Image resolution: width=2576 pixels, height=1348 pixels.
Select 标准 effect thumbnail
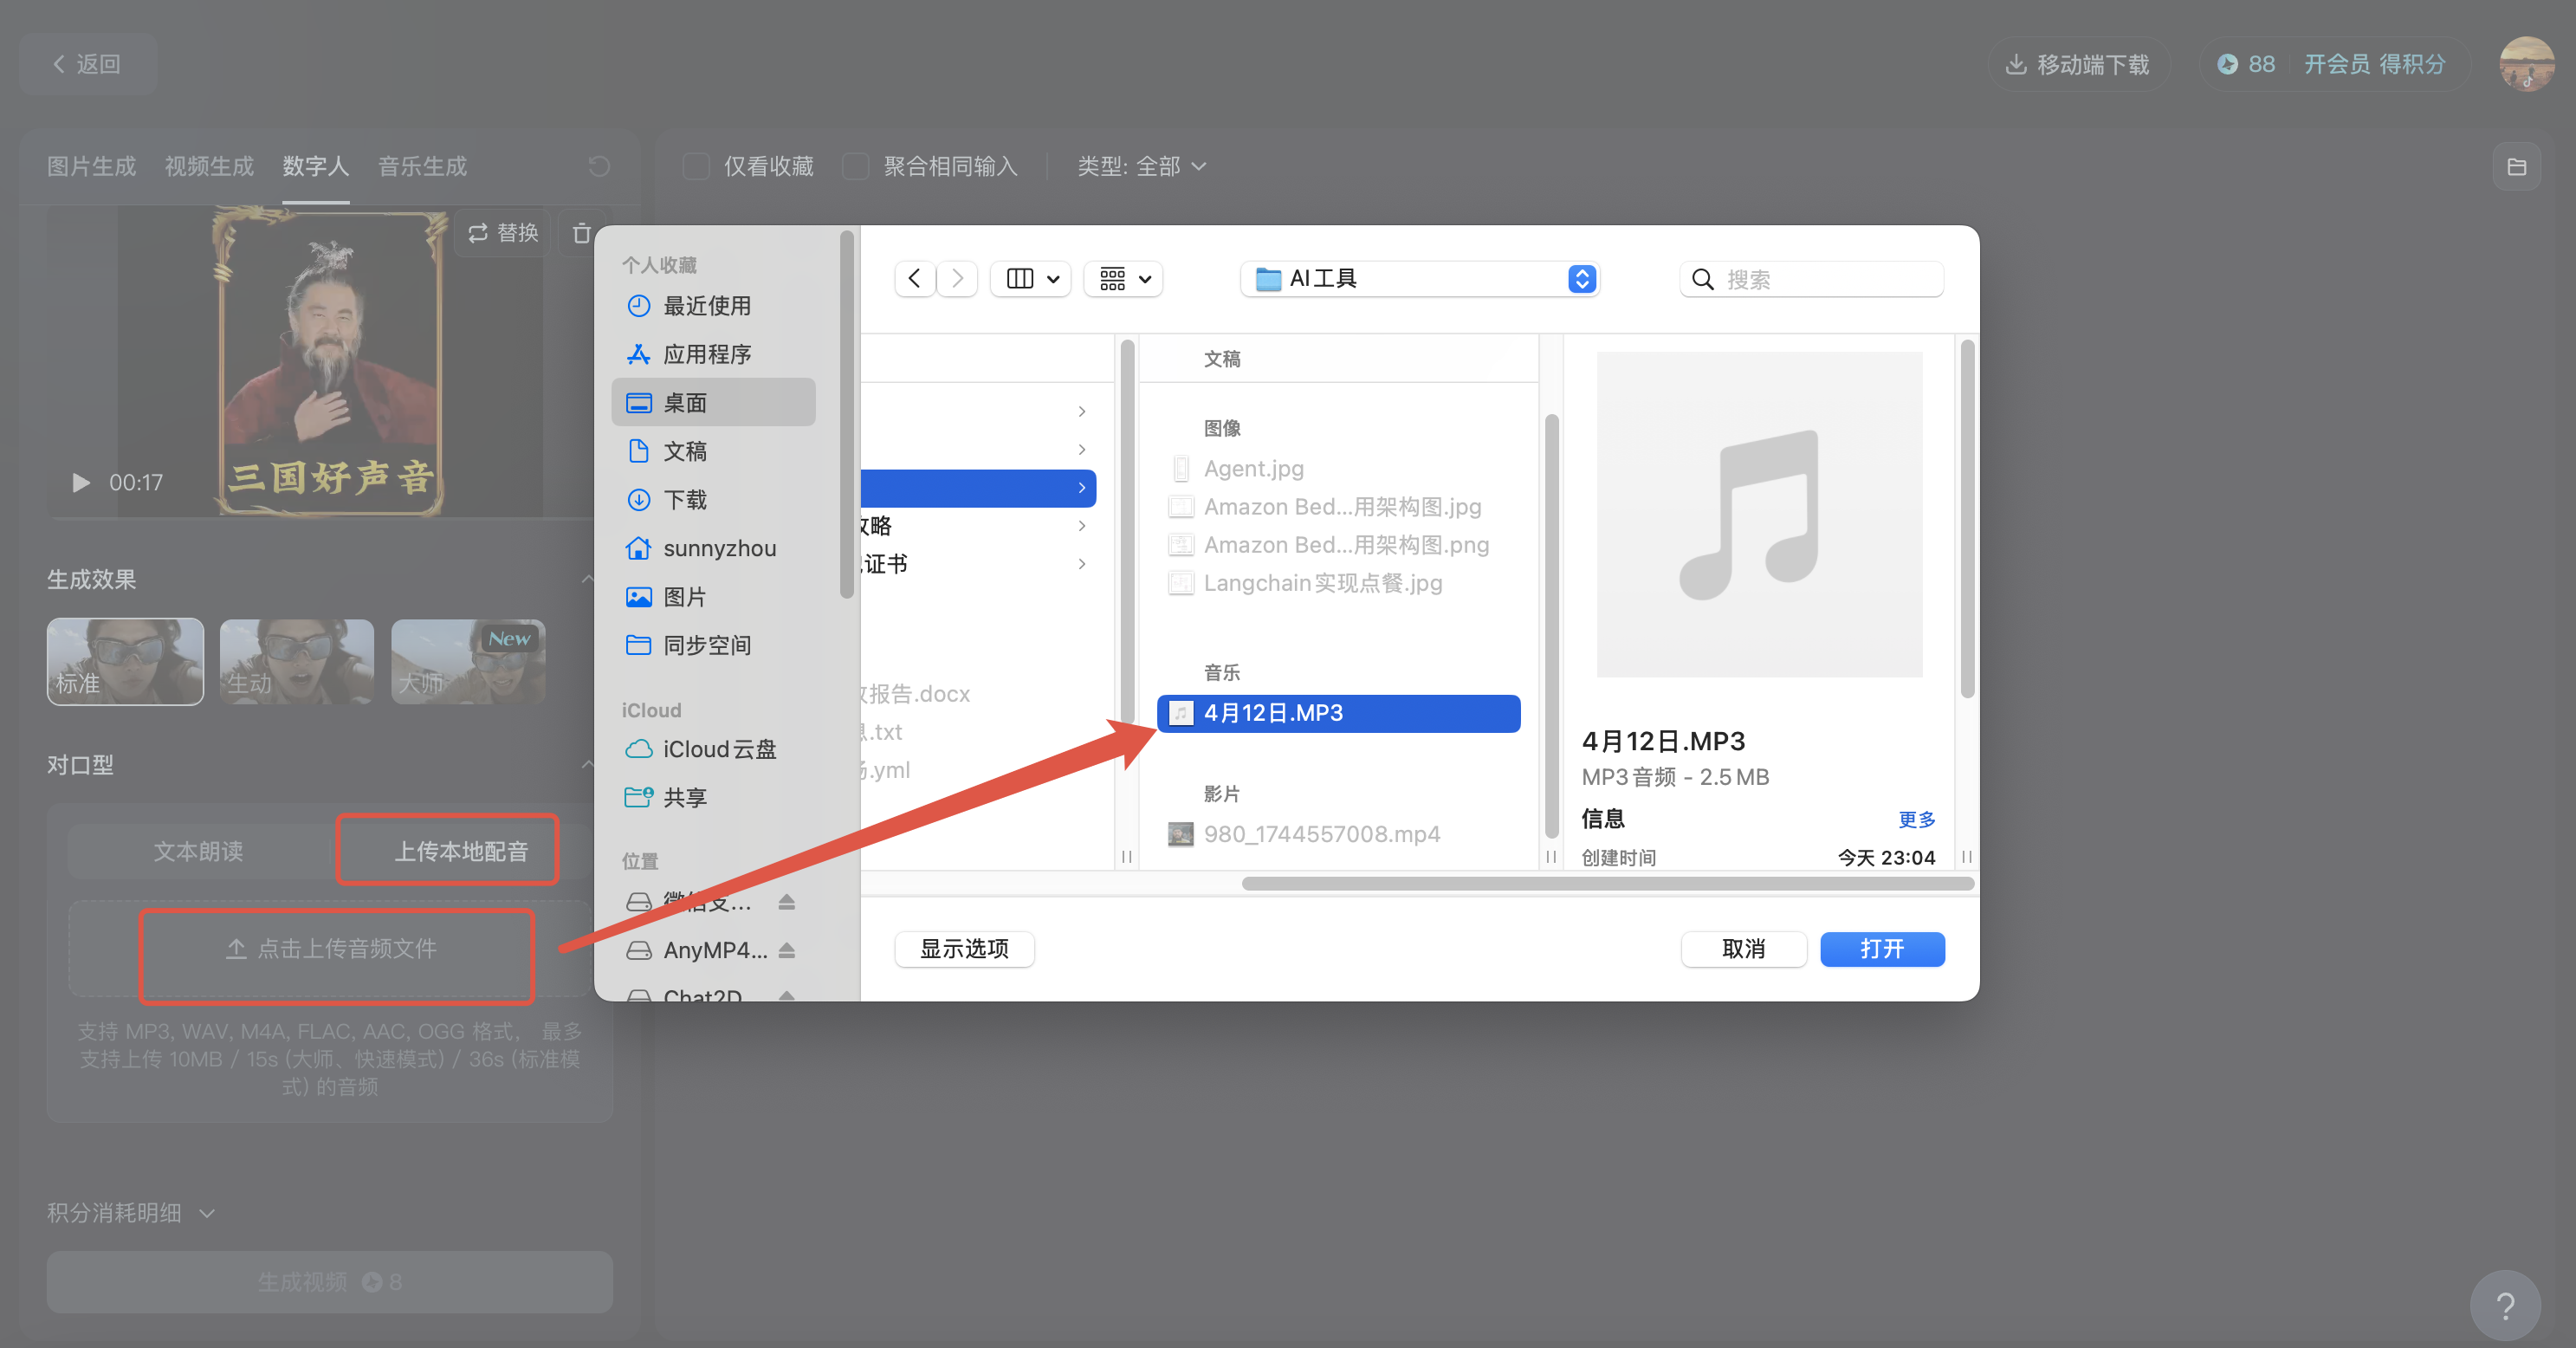[x=125, y=661]
